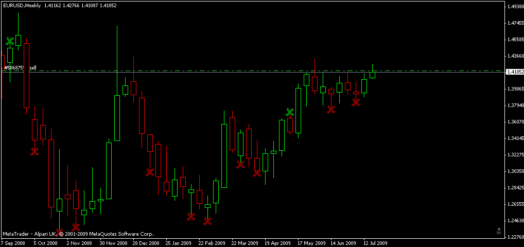The height and width of the screenshot is (247, 524).
Task: Click the dark red X under the 14 Jun 2009 candle
Action: click(x=331, y=109)
